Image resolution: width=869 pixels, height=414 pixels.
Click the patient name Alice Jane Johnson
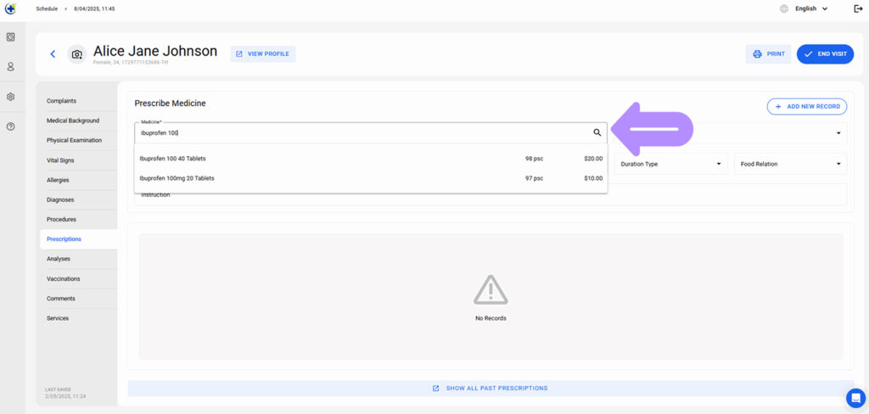coord(155,51)
